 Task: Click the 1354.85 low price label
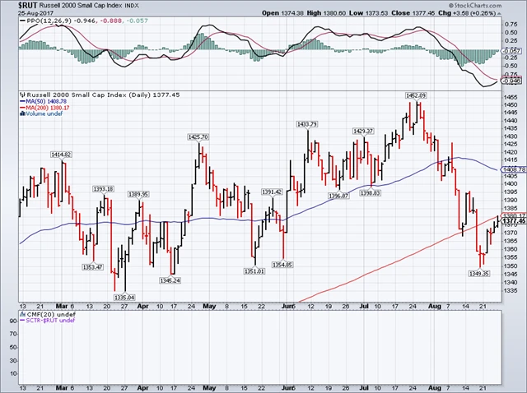[x=282, y=265]
